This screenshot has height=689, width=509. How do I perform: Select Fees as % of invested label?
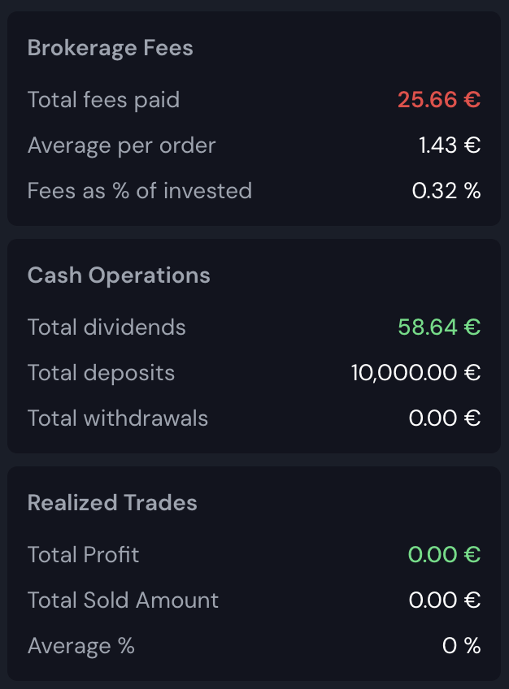(140, 191)
